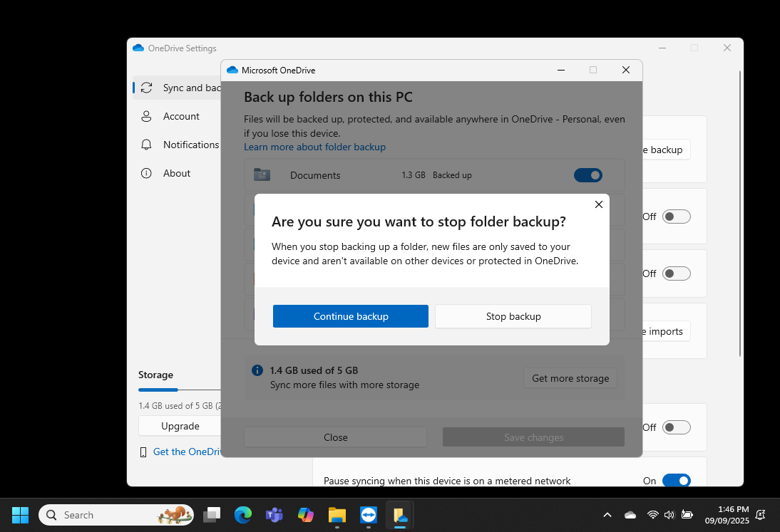
Task: Toggle the first Off switch in OneDrive Settings
Action: [x=677, y=217]
